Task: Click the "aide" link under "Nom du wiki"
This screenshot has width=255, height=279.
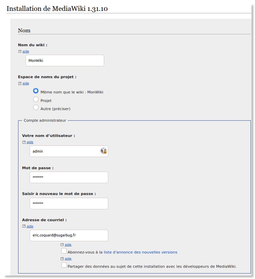Action: click(x=25, y=51)
